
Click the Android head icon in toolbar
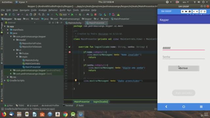point(118,14)
